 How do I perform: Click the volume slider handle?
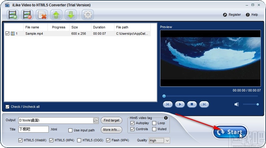(258, 104)
